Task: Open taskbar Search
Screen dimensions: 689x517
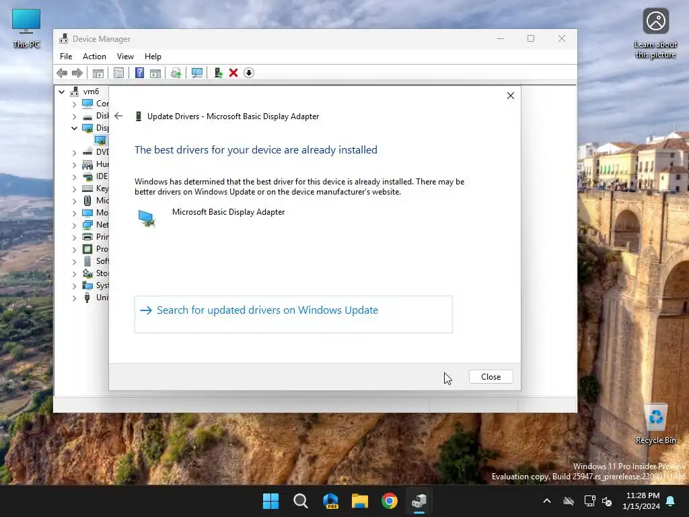Action: coord(301,501)
